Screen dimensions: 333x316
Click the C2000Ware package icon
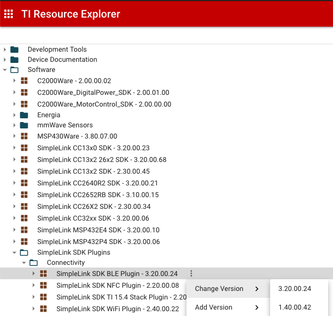pyautogui.click(x=24, y=80)
